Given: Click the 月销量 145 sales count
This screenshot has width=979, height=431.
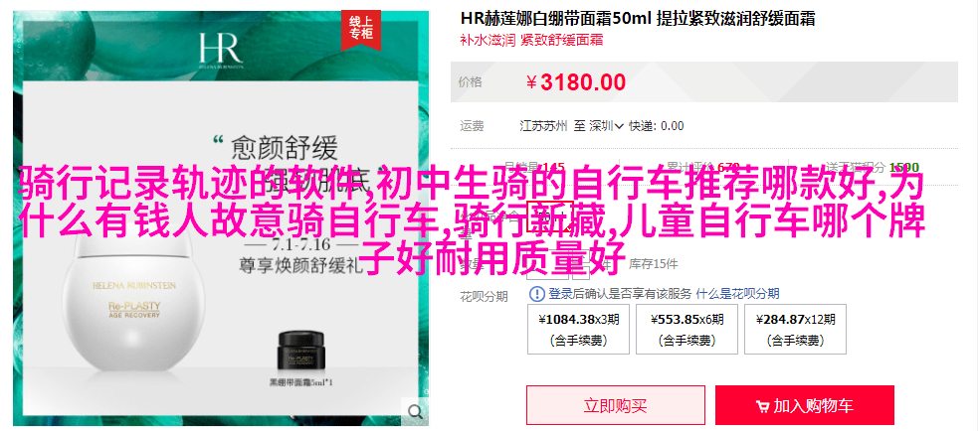Looking at the screenshot, I should (534, 167).
